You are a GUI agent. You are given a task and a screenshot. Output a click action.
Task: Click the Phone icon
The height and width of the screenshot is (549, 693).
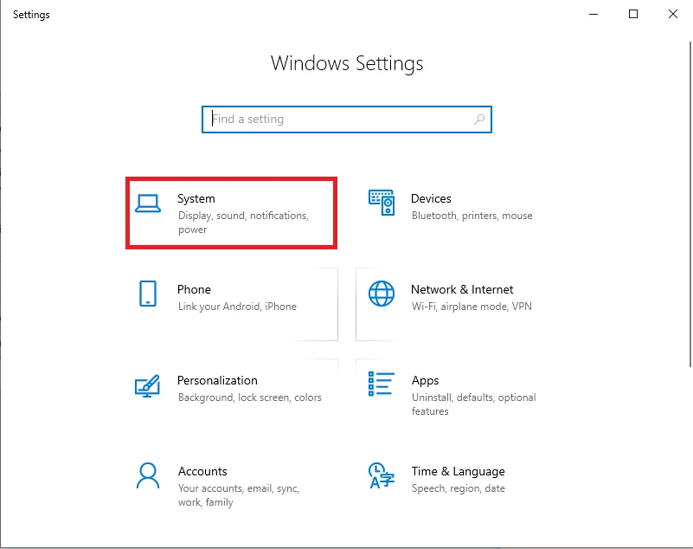(148, 294)
